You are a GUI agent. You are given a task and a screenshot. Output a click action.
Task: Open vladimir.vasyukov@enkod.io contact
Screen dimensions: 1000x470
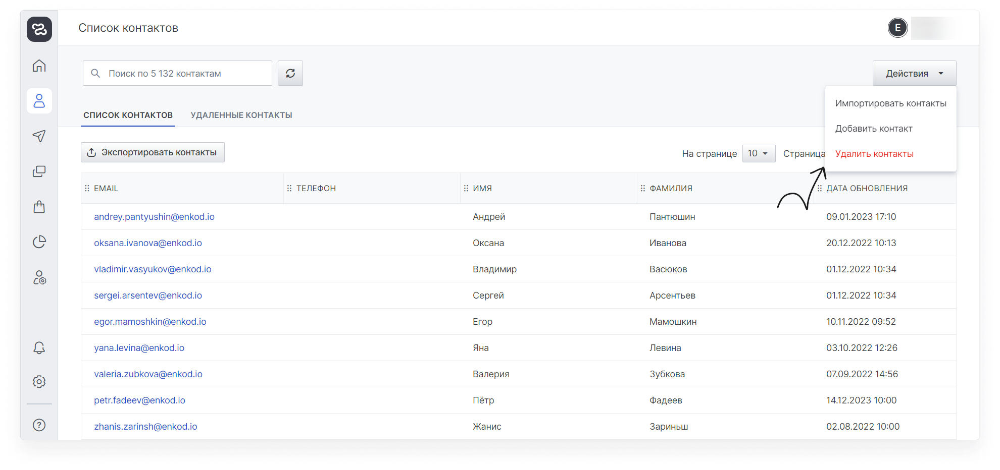(x=153, y=269)
